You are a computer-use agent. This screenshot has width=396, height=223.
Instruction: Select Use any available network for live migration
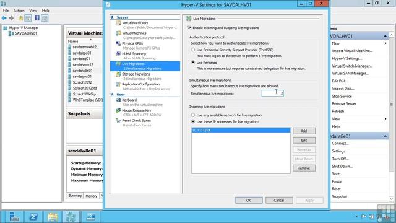click(193, 115)
